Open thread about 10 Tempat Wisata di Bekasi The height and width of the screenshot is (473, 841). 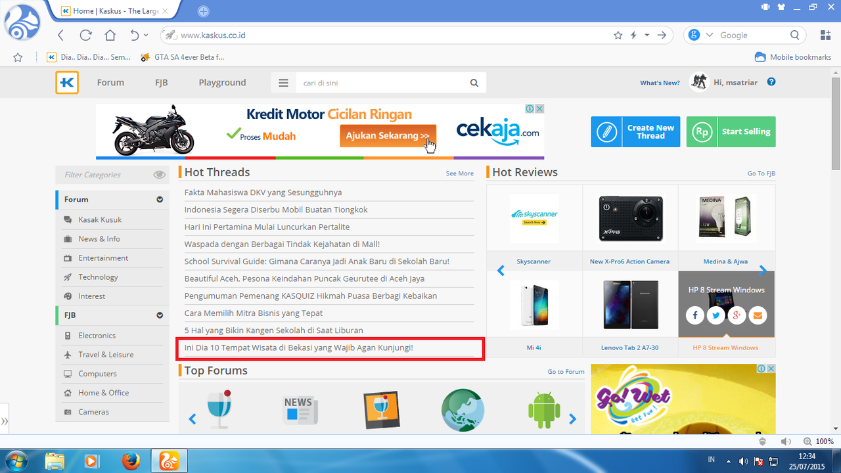tap(298, 348)
